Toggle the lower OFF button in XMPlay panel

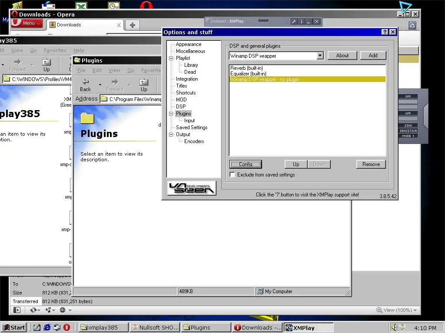point(408,113)
